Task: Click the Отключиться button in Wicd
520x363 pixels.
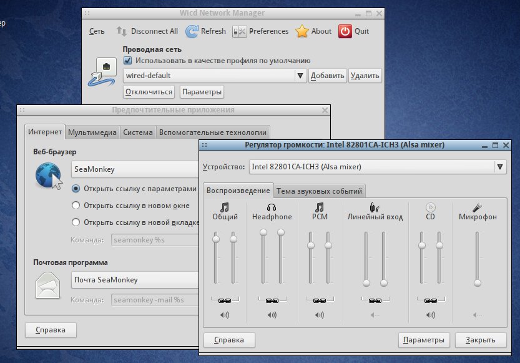Action: pos(149,92)
